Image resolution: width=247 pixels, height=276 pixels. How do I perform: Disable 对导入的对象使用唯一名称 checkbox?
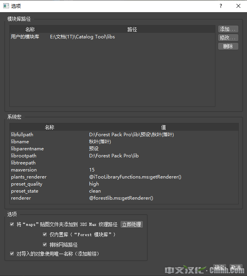pos(12,254)
